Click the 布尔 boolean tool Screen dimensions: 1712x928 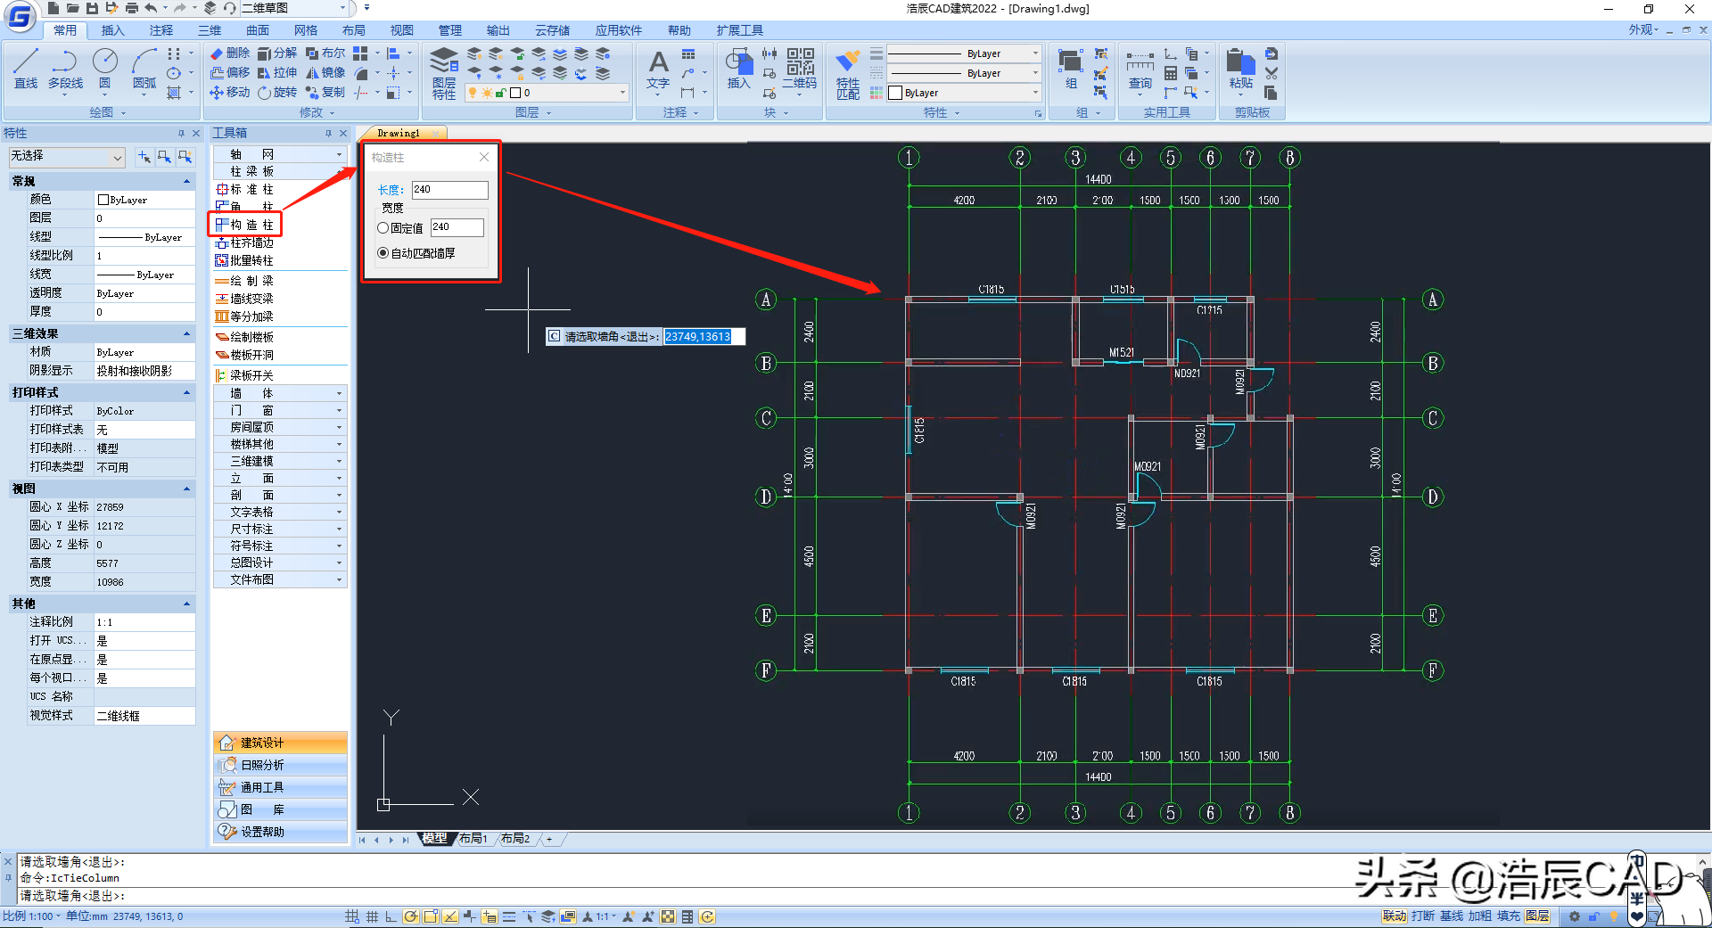click(325, 53)
